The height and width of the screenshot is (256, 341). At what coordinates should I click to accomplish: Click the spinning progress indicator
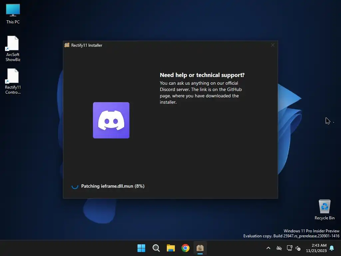pos(75,186)
